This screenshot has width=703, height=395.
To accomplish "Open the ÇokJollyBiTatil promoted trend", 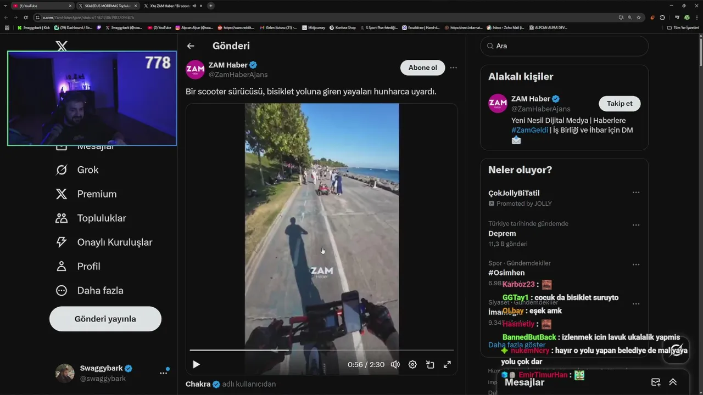I will click(514, 193).
